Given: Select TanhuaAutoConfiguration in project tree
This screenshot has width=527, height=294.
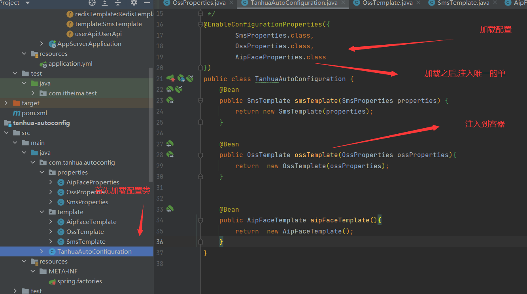Looking at the screenshot, I should click(77, 252).
